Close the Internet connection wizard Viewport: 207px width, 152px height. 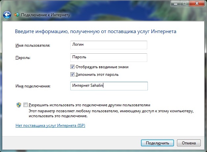point(196,3)
